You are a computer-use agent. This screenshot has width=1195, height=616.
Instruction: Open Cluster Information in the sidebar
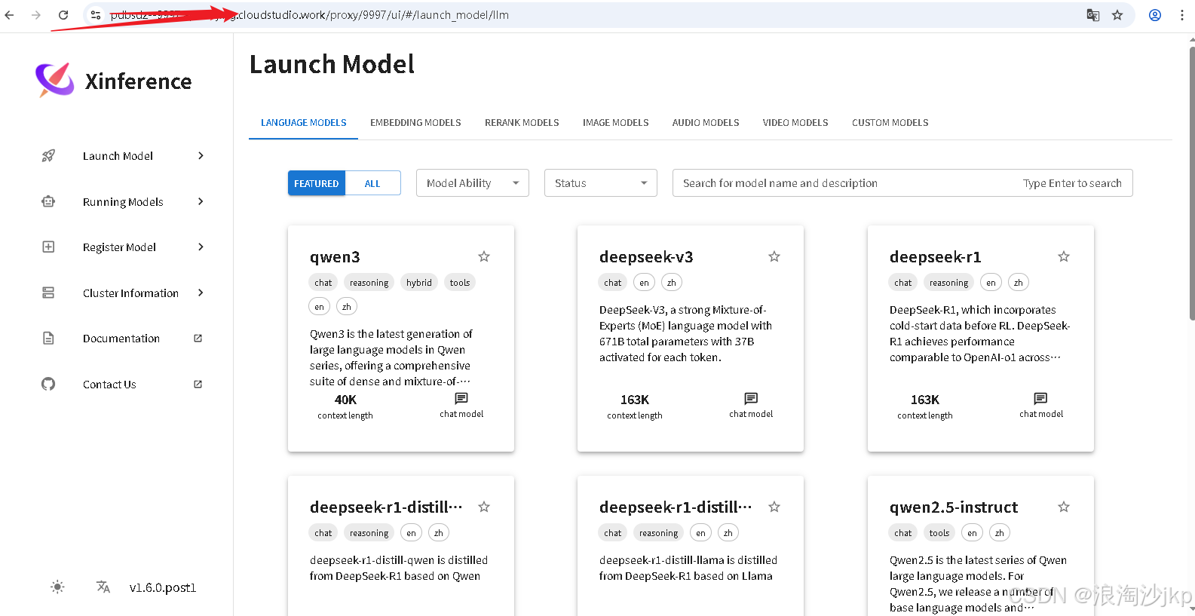pos(130,293)
